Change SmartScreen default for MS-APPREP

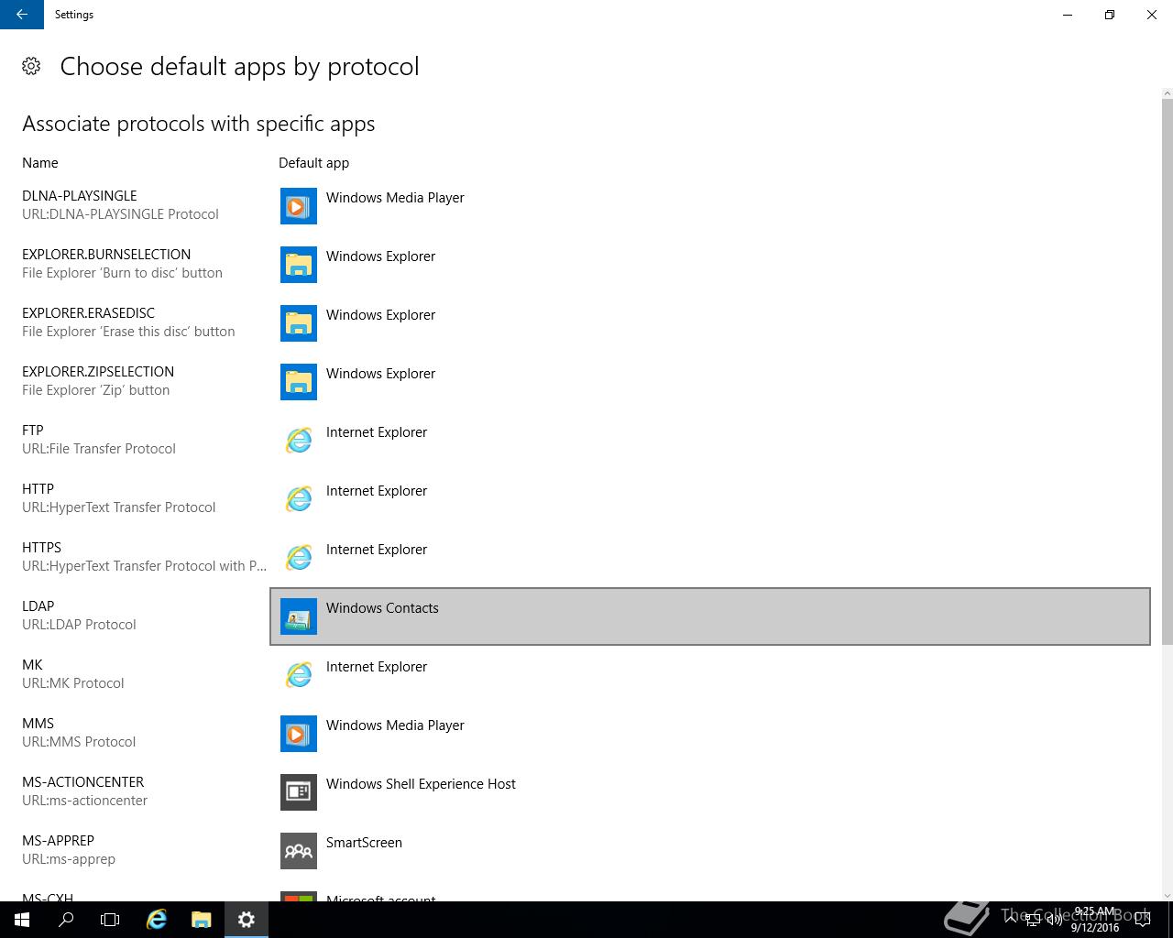(x=710, y=851)
